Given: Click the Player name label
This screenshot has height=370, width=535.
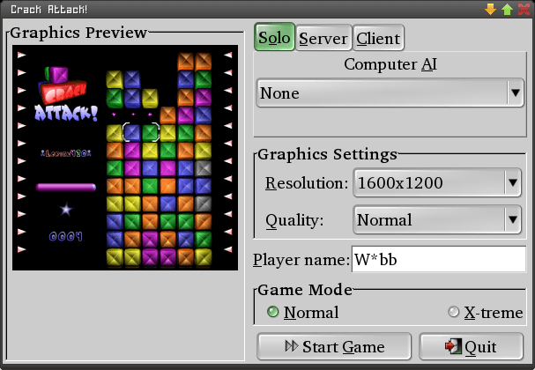Looking at the screenshot, I should coord(301,260).
